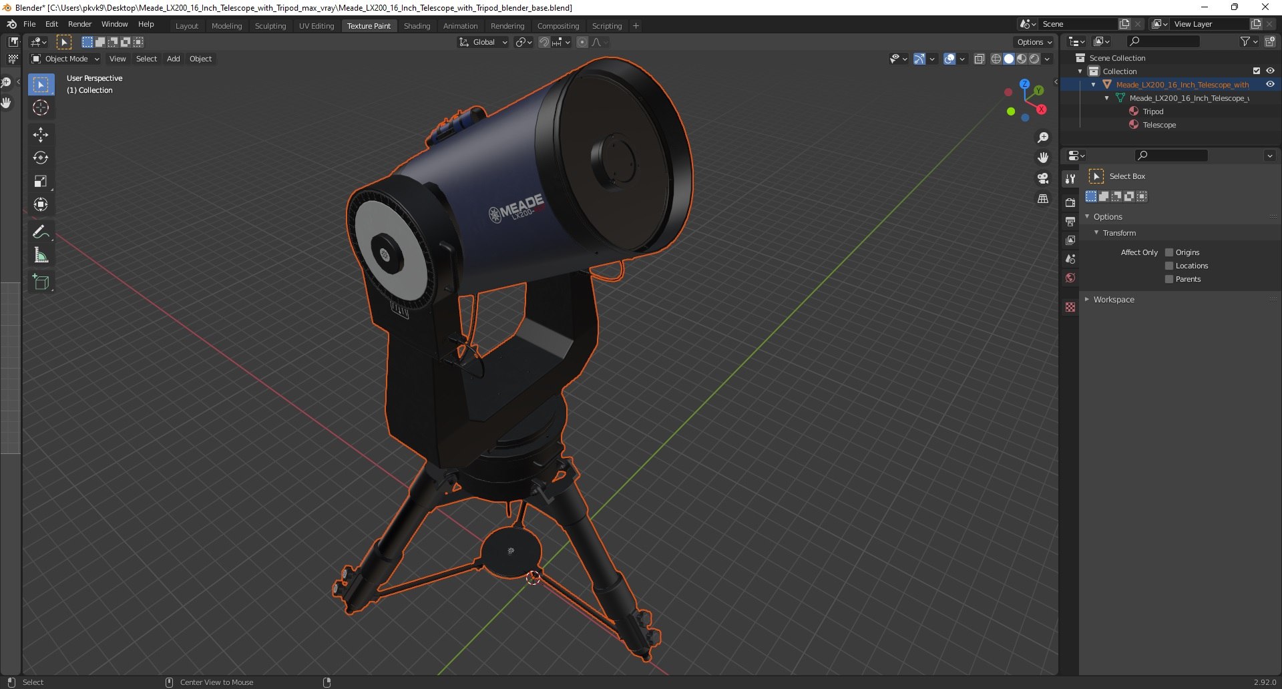Hide the Meade_LX200 object with the eye icon

(1270, 85)
